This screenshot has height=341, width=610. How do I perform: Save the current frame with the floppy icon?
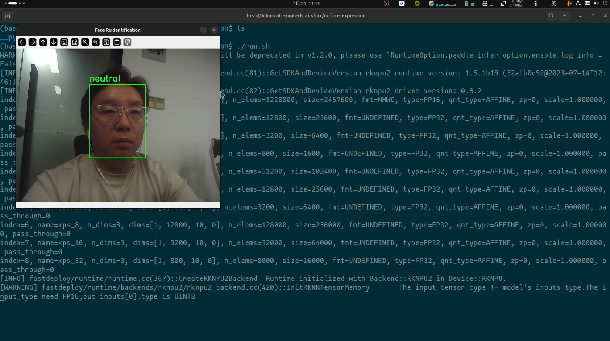tap(106, 42)
